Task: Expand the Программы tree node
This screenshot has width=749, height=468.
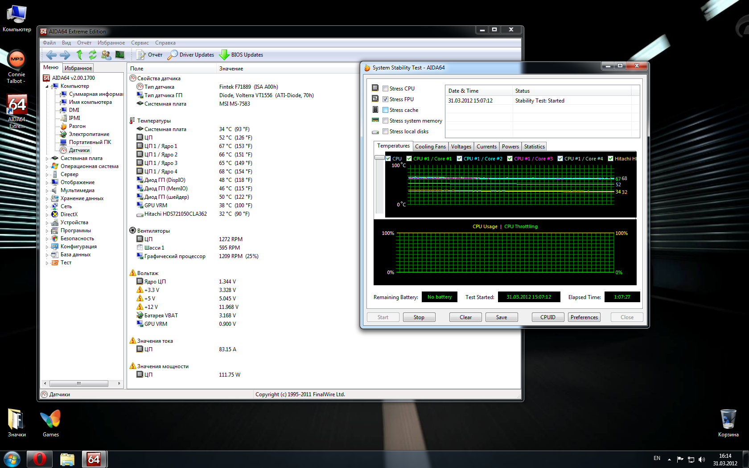Action: point(47,231)
